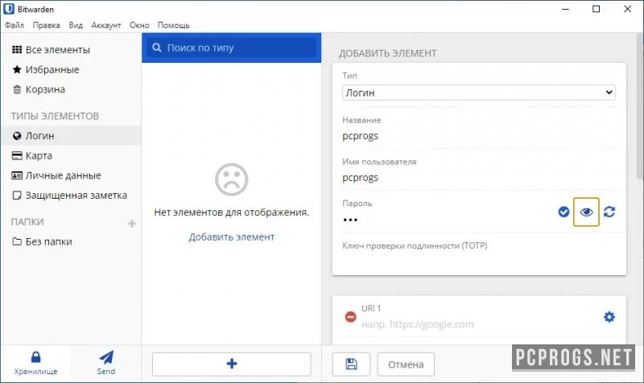This screenshot has height=383, width=644.
Task: Filter by Логин item type
Action: tap(71, 136)
